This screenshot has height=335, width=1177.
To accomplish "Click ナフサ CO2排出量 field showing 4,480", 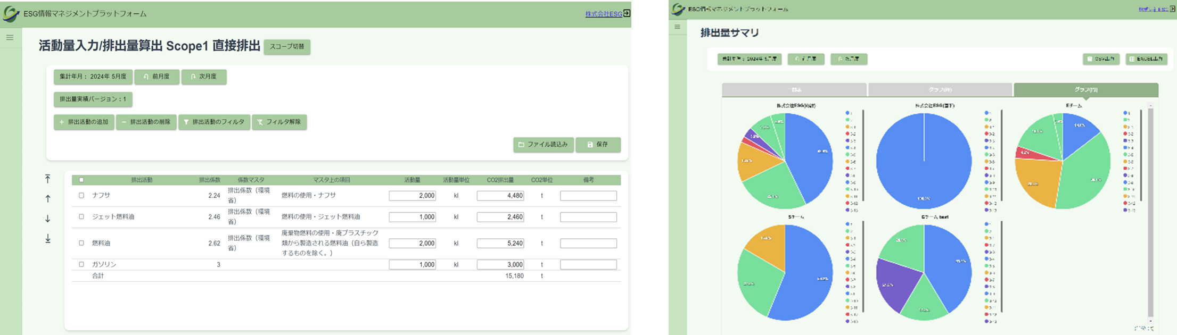I will (x=500, y=196).
